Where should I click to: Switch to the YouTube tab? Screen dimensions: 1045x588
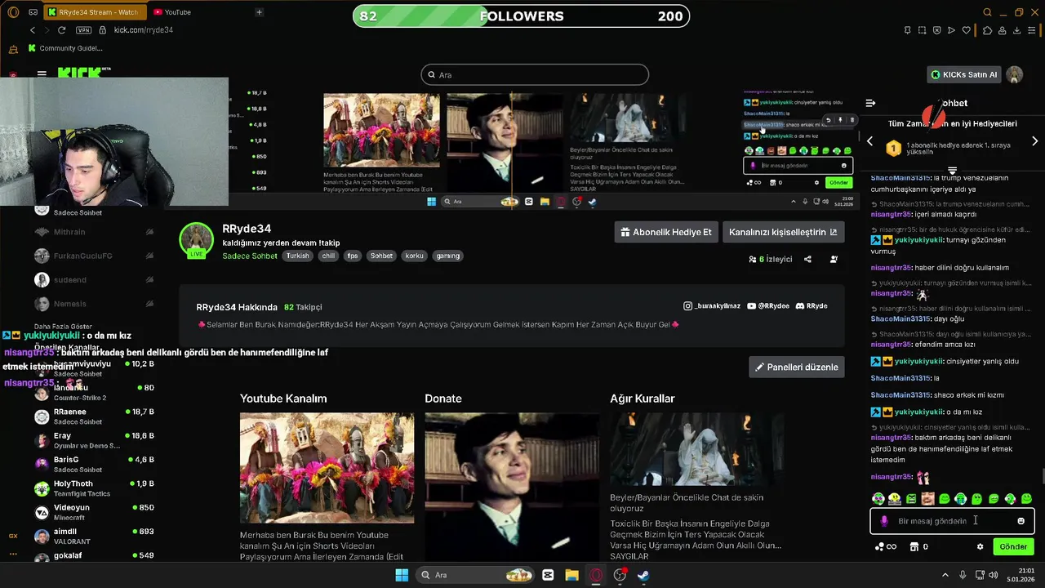(x=172, y=12)
